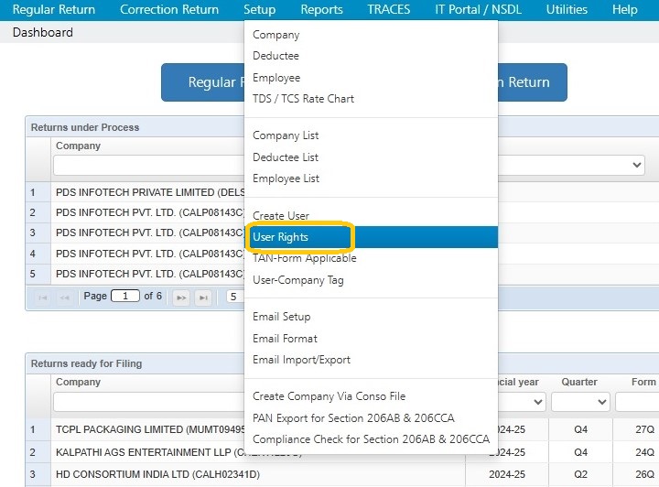Select Compliance Check for Section 206AB & 206CCA
Screen dimensions: 659x487
point(371,439)
